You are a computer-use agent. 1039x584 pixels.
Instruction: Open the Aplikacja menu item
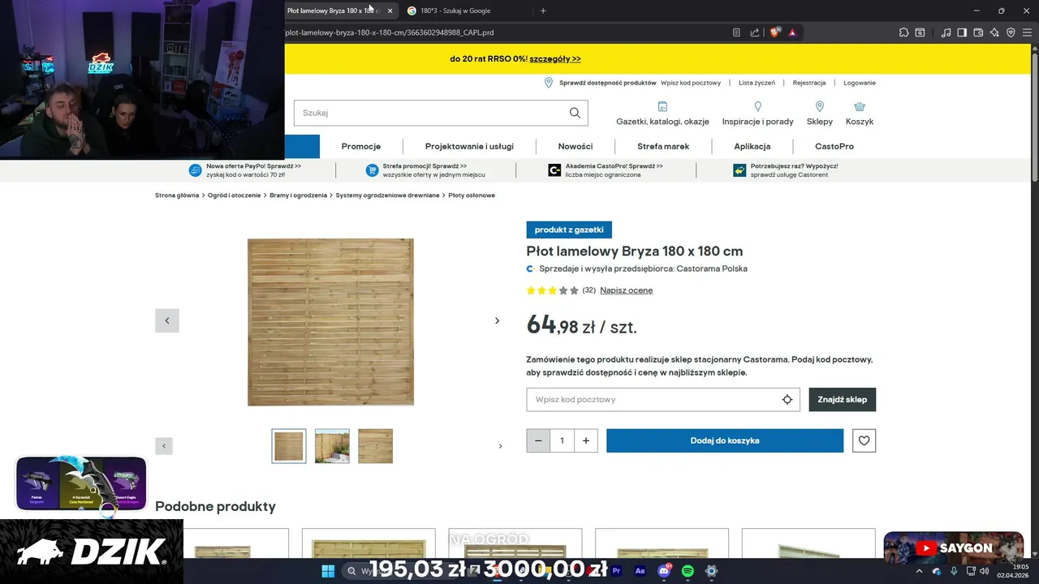752,147
